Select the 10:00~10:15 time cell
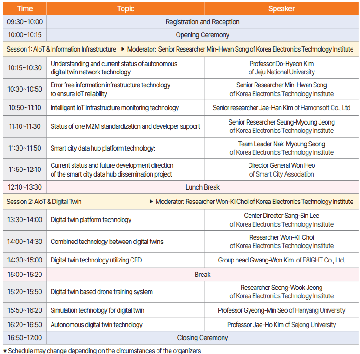This screenshot has height=354, width=360. [x=25, y=35]
